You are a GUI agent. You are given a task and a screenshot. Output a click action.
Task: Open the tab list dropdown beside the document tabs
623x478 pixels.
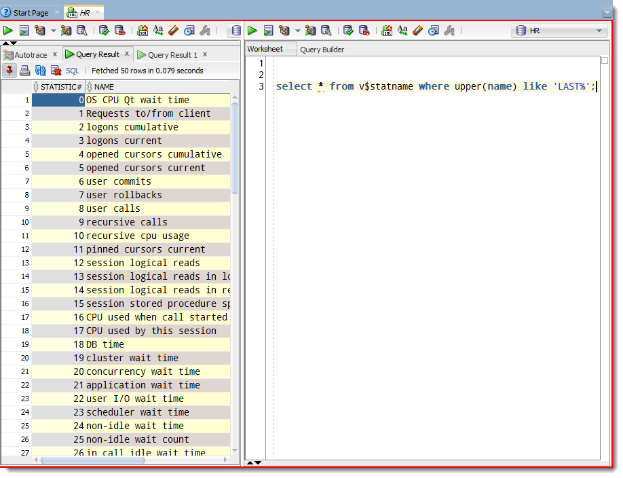(x=607, y=13)
